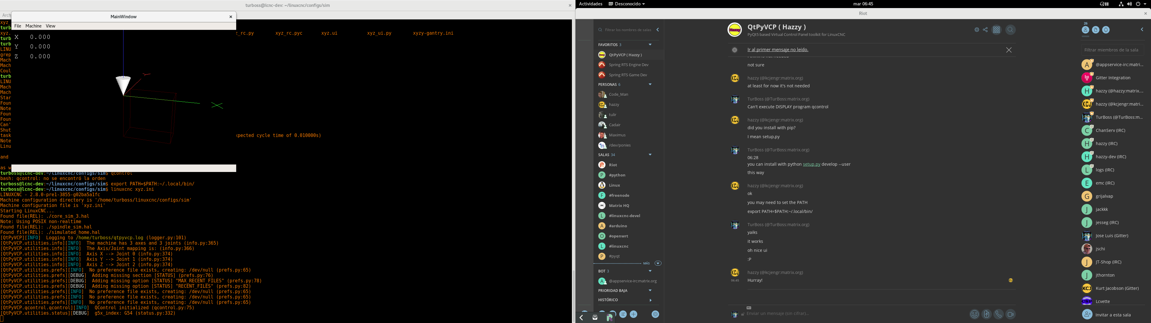The image size is (1151, 323).
Task: Start a voice call from composer
Action: [999, 314]
